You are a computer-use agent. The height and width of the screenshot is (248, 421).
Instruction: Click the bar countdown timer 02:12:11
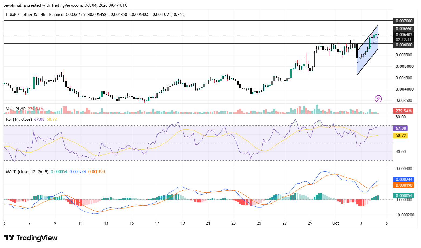click(404, 40)
